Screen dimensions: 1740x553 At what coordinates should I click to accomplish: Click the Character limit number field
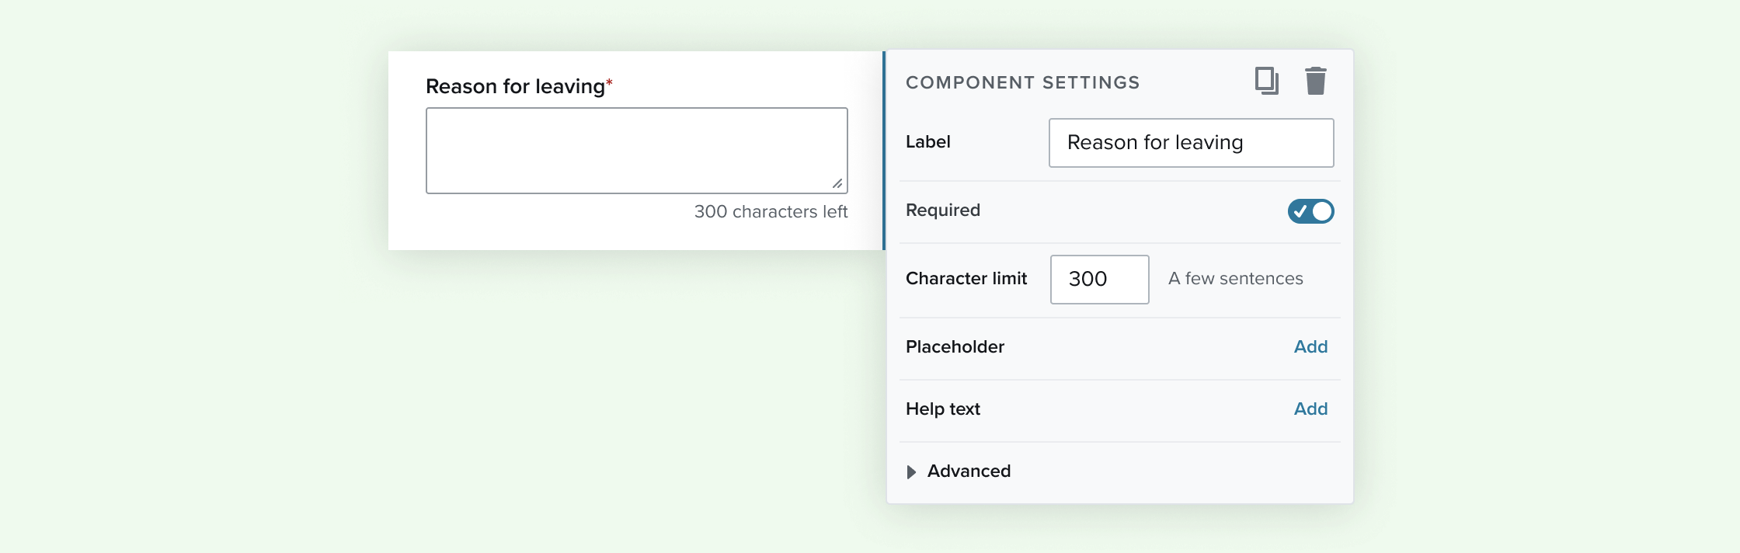pyautogui.click(x=1099, y=280)
